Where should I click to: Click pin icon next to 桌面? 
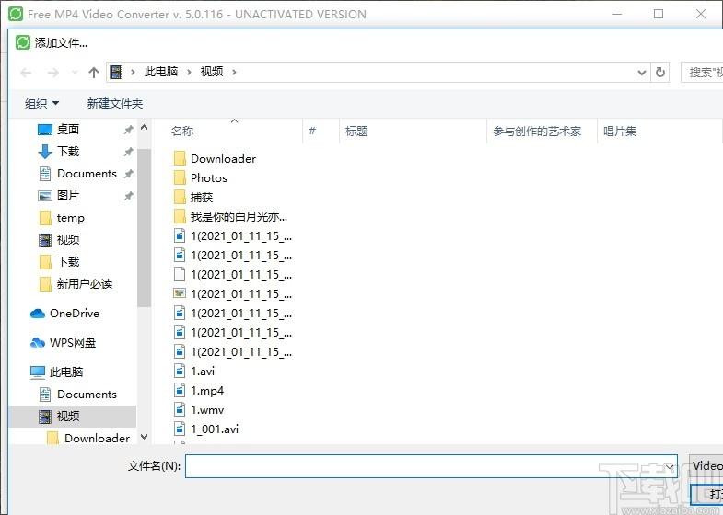click(129, 130)
